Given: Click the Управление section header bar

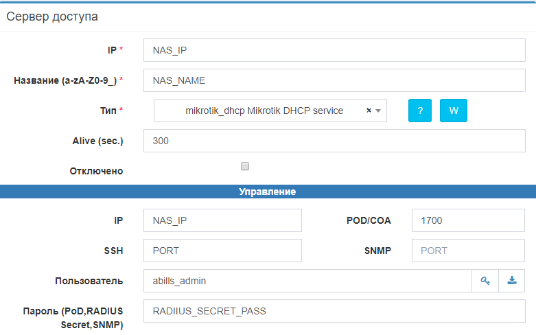Looking at the screenshot, I should tap(268, 192).
